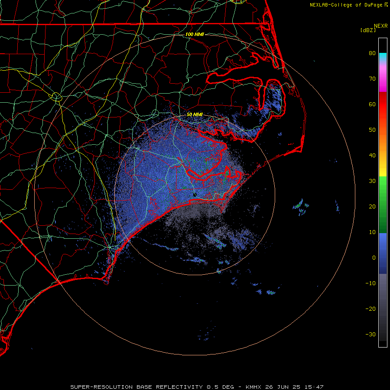Viewport: 390px width, 390px height.
Task: Click the 50 value on the dBZ scale
Action: pyautogui.click(x=372, y=130)
